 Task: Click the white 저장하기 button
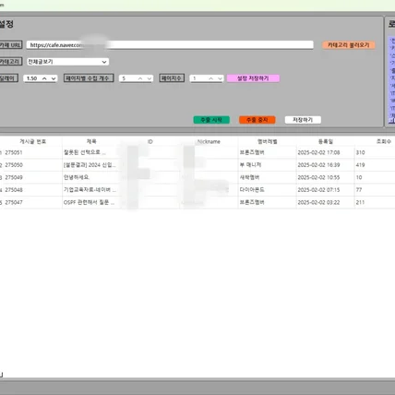[x=303, y=120]
